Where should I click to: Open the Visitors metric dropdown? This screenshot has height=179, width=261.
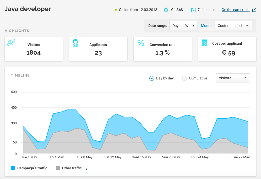232,78
